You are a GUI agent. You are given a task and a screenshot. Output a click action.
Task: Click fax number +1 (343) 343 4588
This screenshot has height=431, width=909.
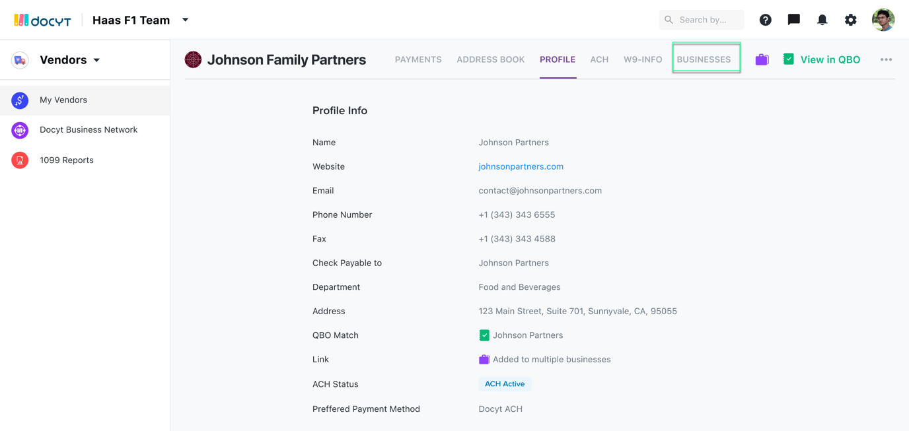point(517,239)
